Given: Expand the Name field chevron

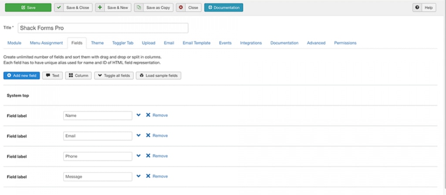Looking at the screenshot, I should pos(139,115).
